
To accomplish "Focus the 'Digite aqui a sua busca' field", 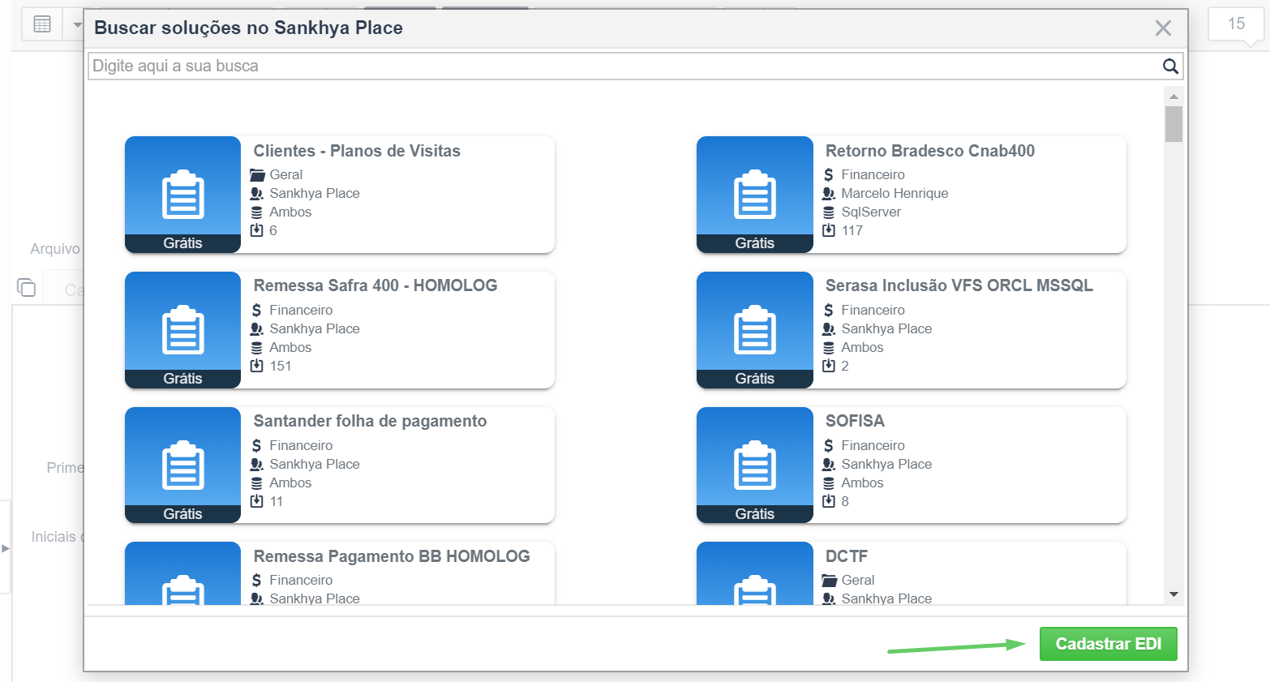I will pos(624,66).
